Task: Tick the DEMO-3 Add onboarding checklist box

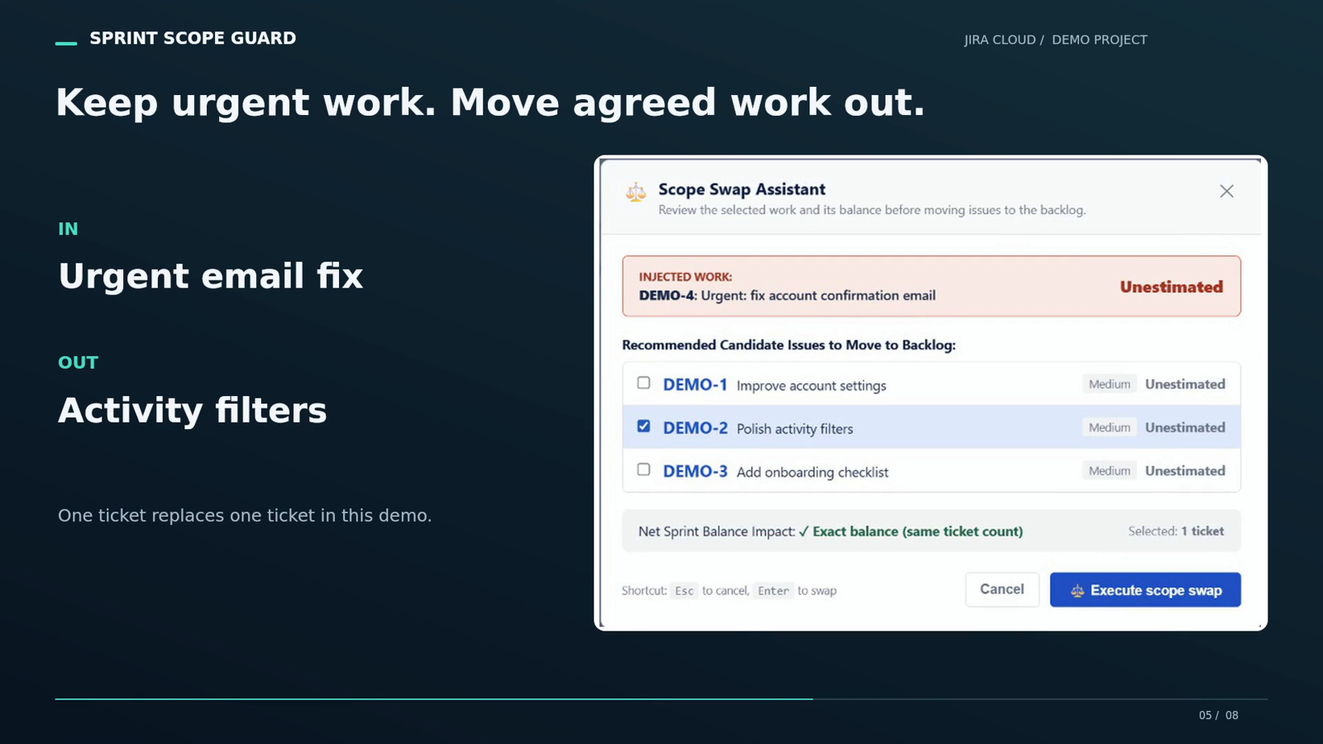Action: 643,470
